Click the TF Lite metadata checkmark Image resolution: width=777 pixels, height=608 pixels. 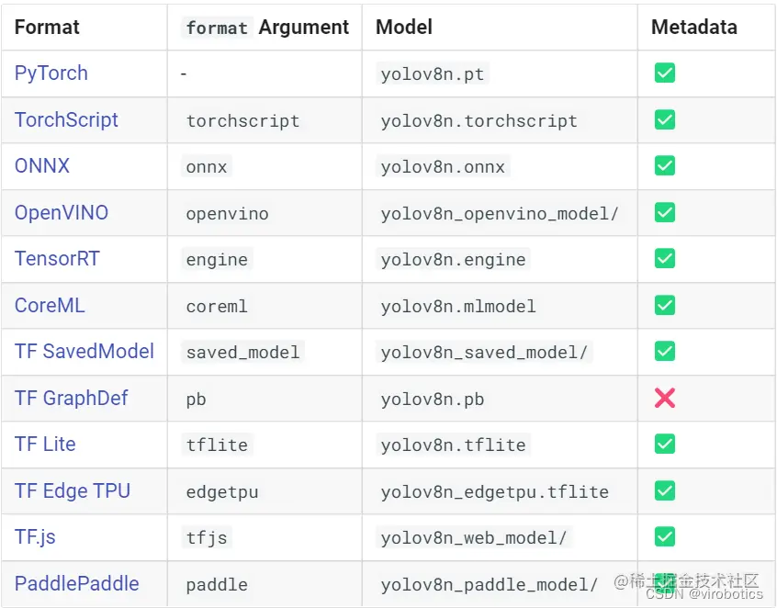[665, 445]
